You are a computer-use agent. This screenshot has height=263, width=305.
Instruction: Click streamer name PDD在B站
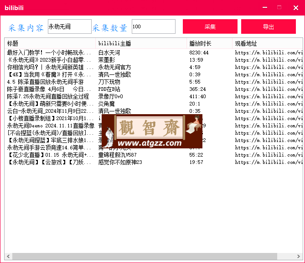(x=109, y=89)
